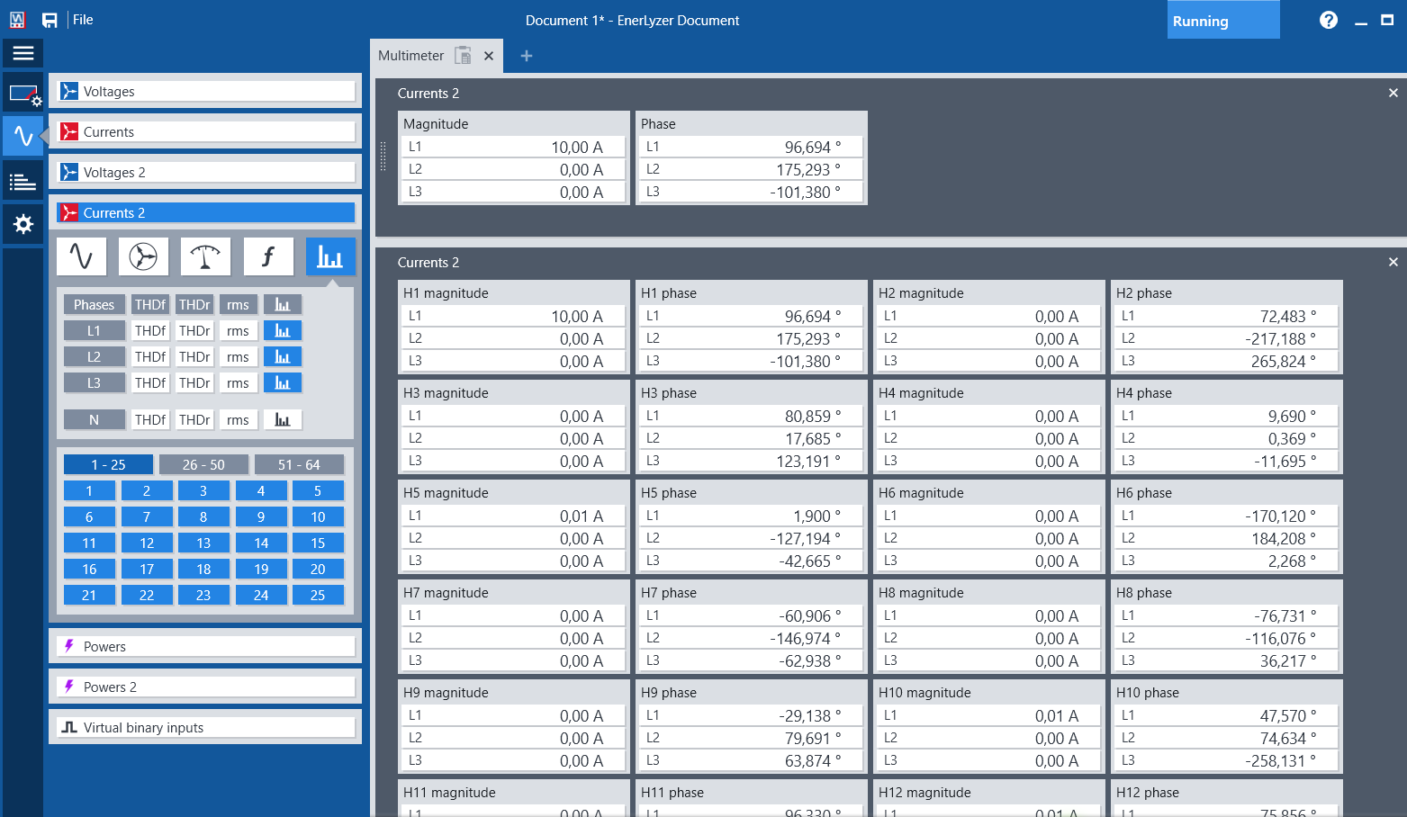Image resolution: width=1407 pixels, height=817 pixels.
Task: Click the save document icon
Action: 50,20
